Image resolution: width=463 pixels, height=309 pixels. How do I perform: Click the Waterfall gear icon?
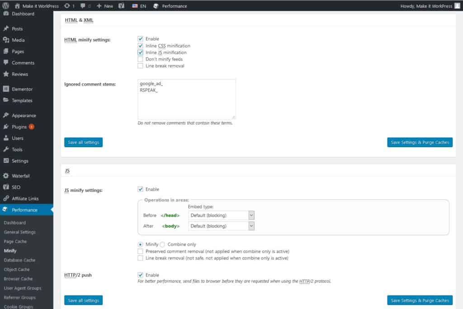click(x=6, y=176)
